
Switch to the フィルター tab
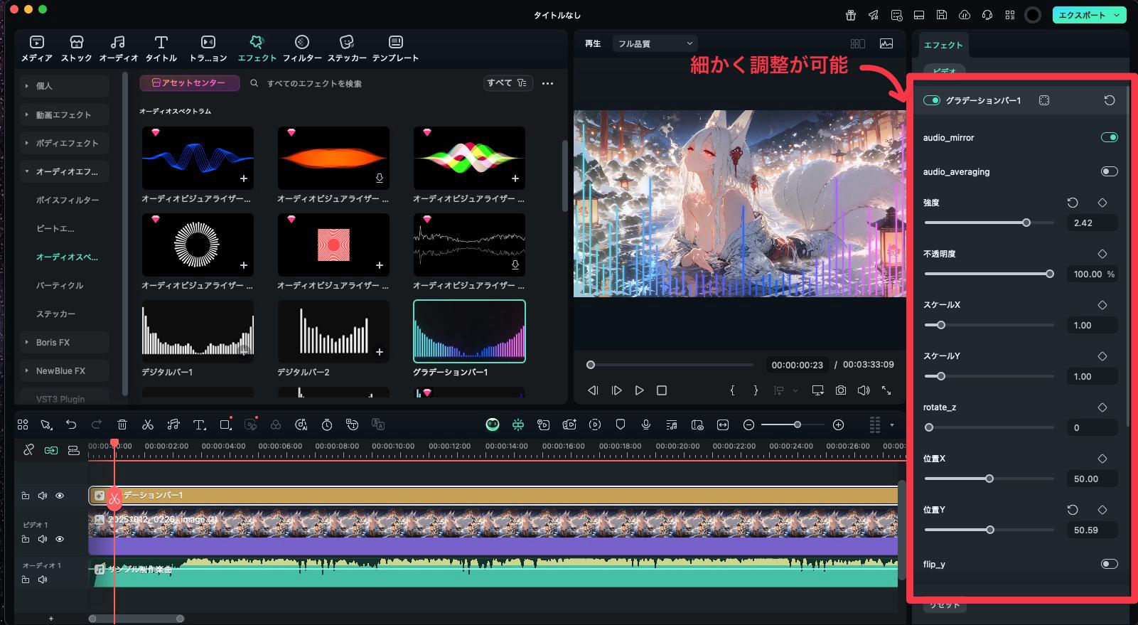coord(302,48)
